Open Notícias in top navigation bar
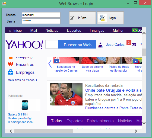The height and width of the screenshot is (138, 152). [x=52, y=31]
